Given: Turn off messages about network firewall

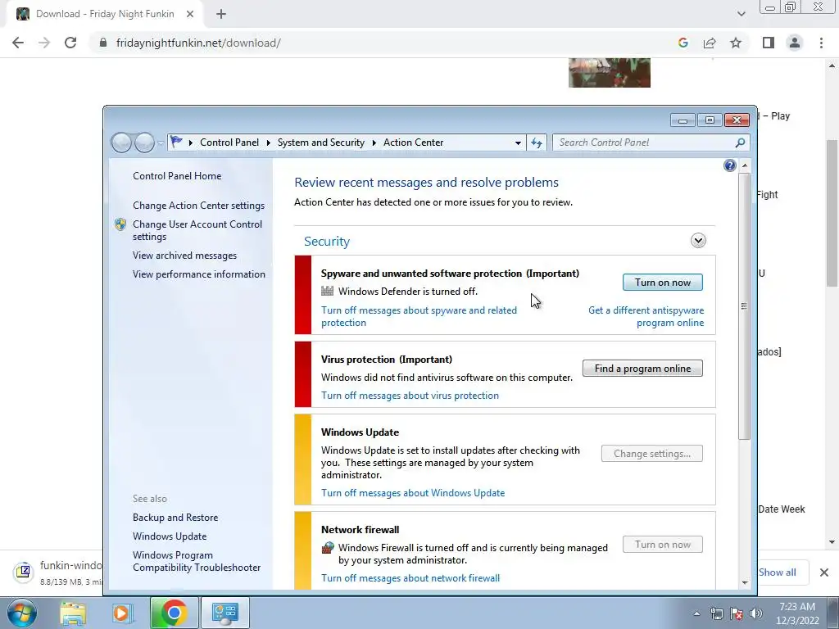Looking at the screenshot, I should pyautogui.click(x=410, y=578).
